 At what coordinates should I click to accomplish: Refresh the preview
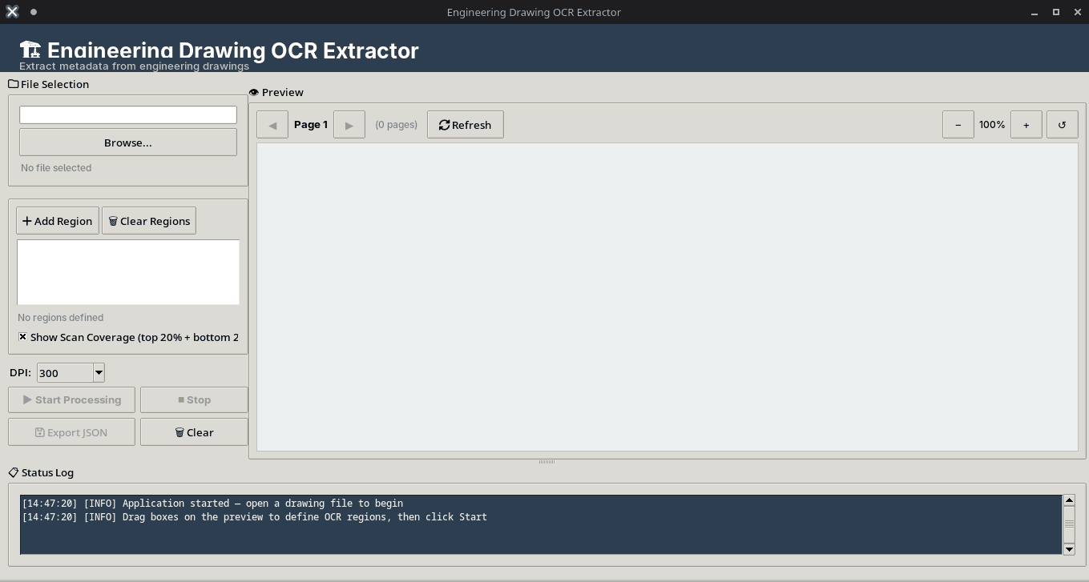tap(466, 125)
